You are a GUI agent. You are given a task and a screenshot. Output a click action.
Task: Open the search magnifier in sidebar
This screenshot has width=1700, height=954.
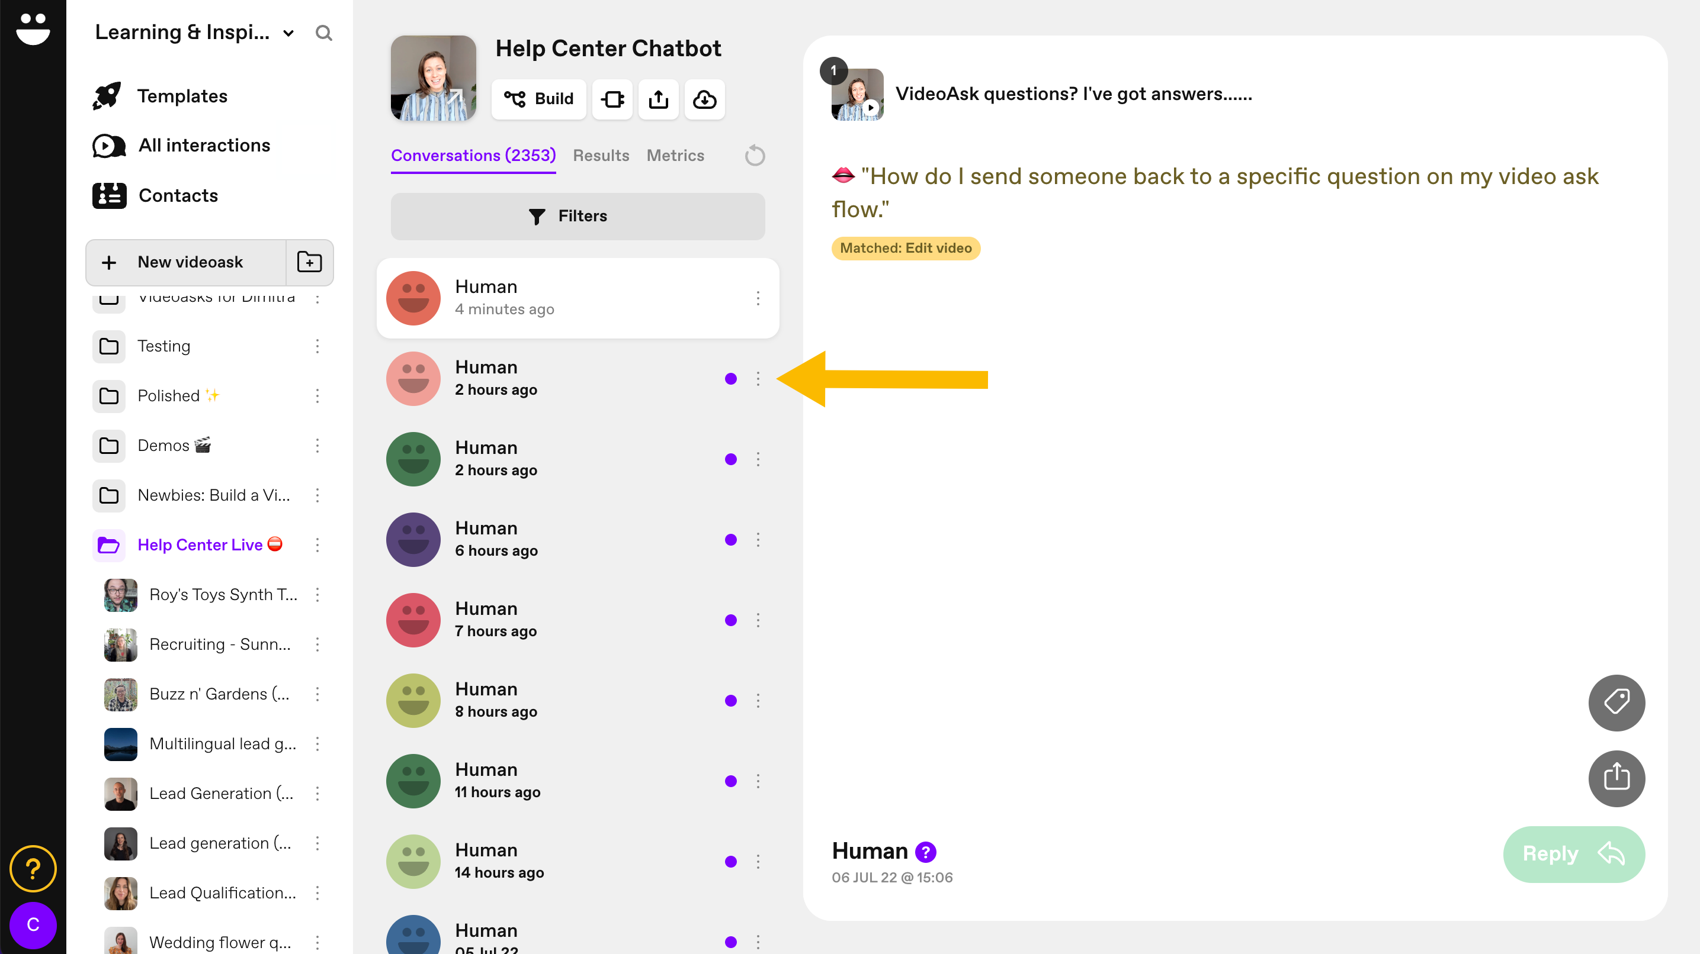pos(323,33)
